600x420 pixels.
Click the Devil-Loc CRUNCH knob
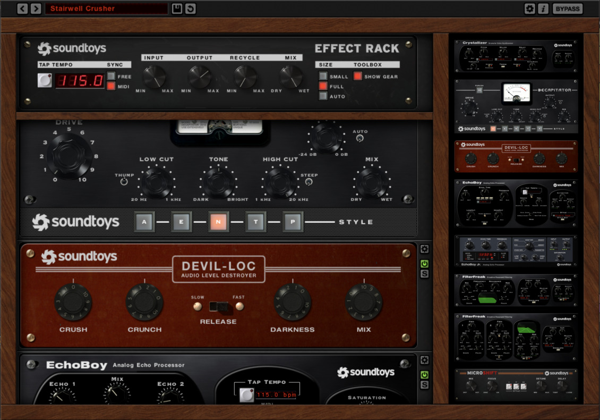144,303
